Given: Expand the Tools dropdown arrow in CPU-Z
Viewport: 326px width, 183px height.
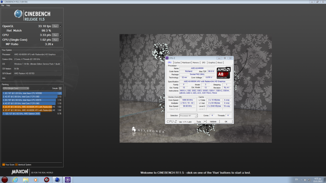Looking at the screenshot, I should [x=205, y=122].
